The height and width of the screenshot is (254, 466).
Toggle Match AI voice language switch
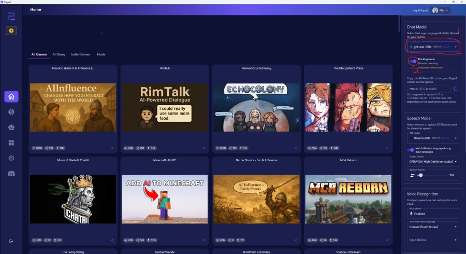tap(411, 149)
